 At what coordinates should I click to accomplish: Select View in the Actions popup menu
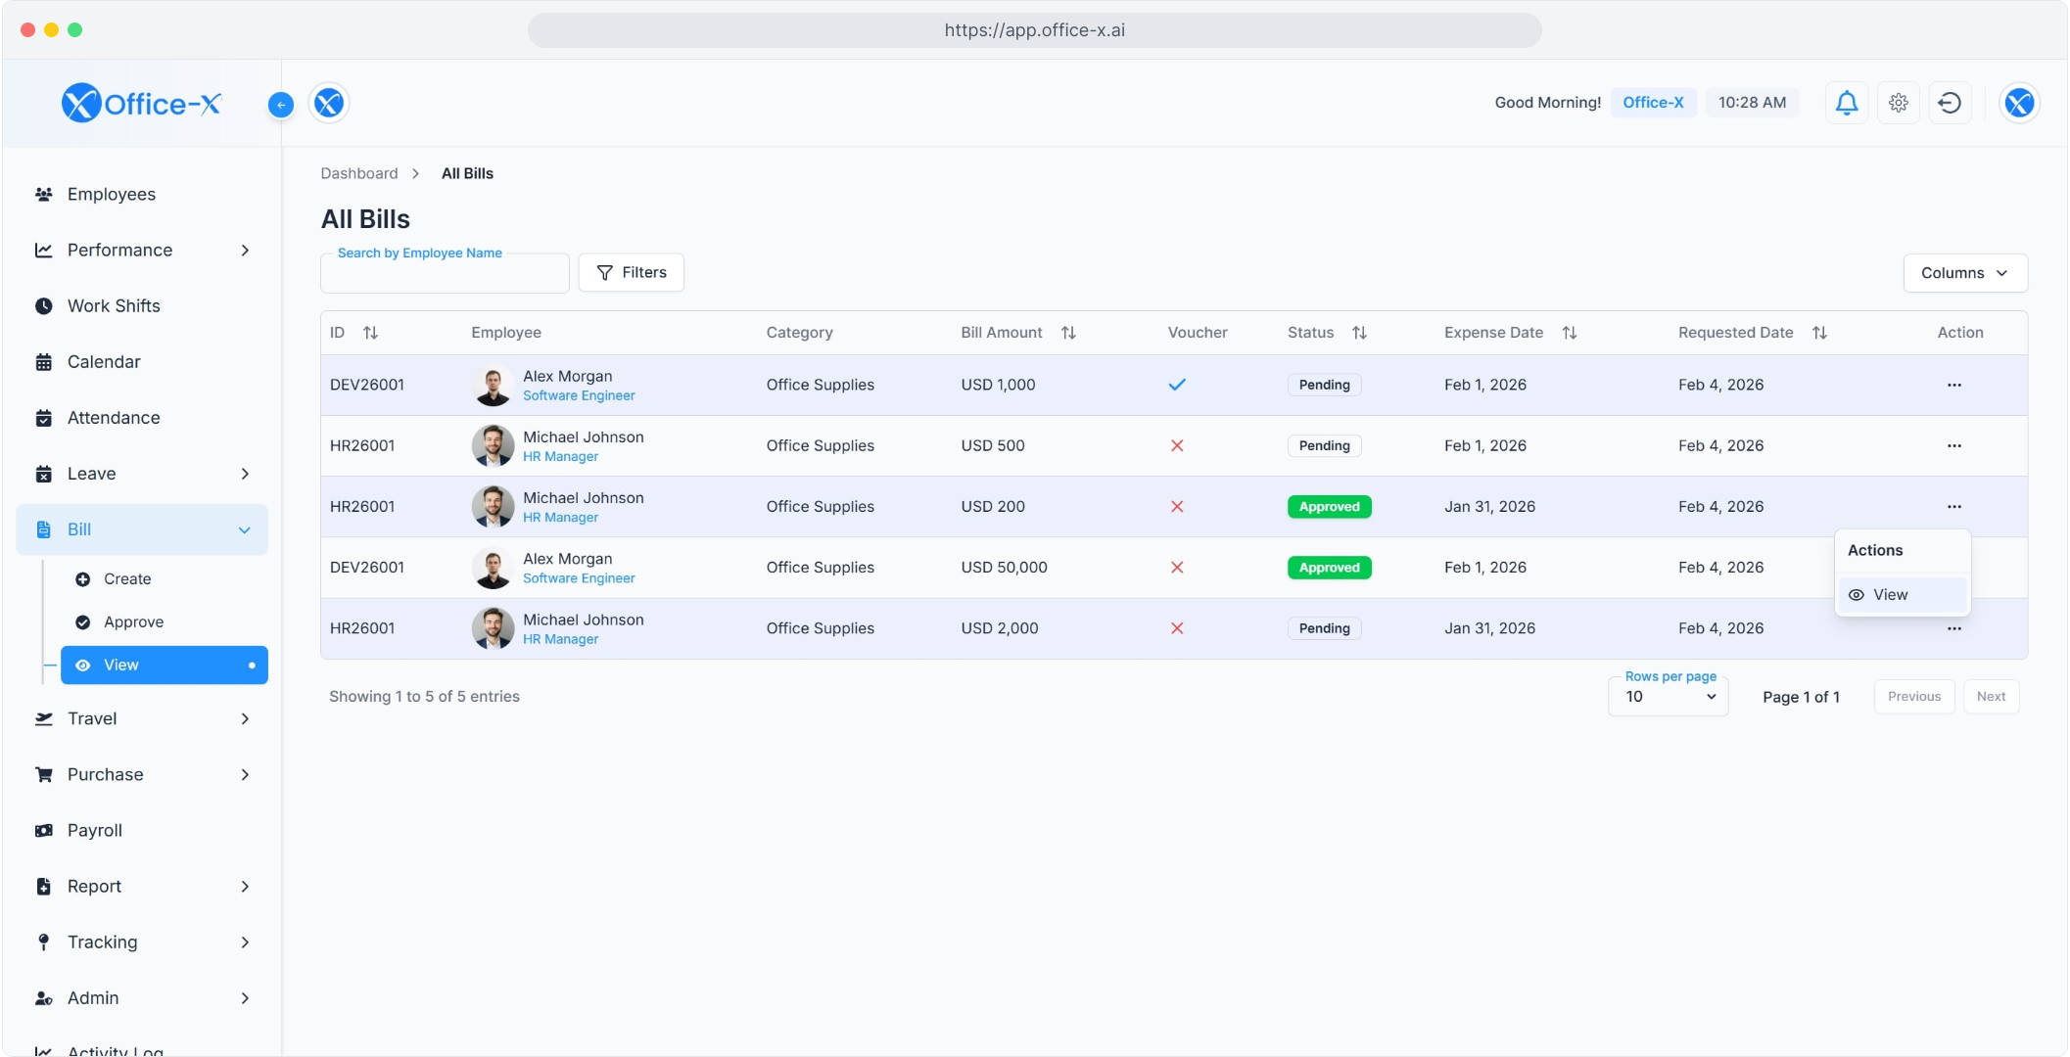point(1890,595)
